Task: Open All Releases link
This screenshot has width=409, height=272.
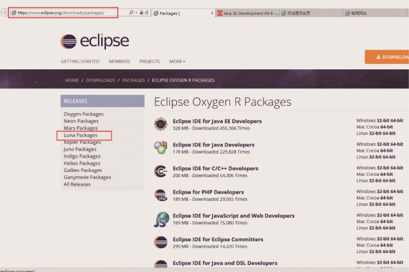Action: (x=77, y=184)
